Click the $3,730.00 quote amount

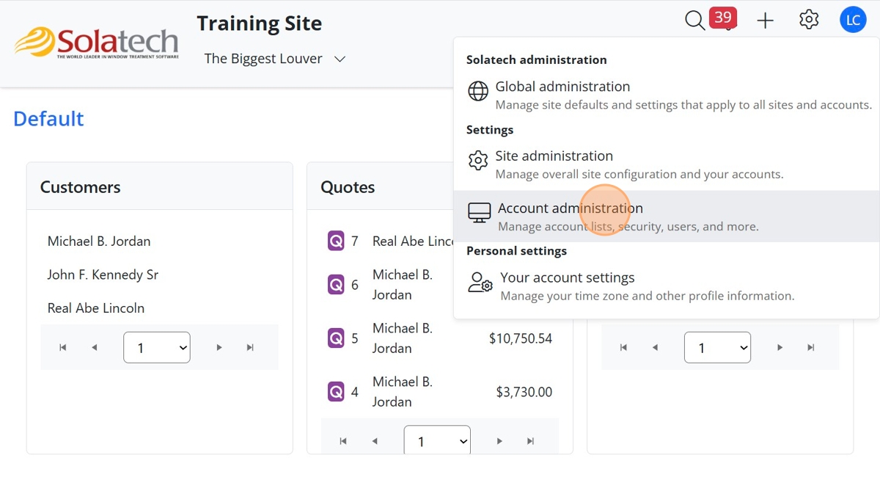click(524, 392)
